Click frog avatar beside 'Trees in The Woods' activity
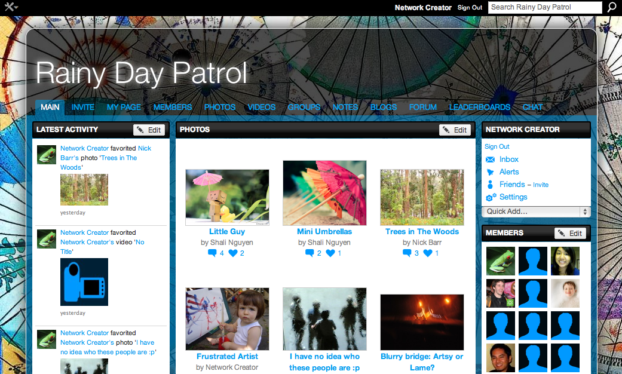The image size is (622, 374). [47, 155]
